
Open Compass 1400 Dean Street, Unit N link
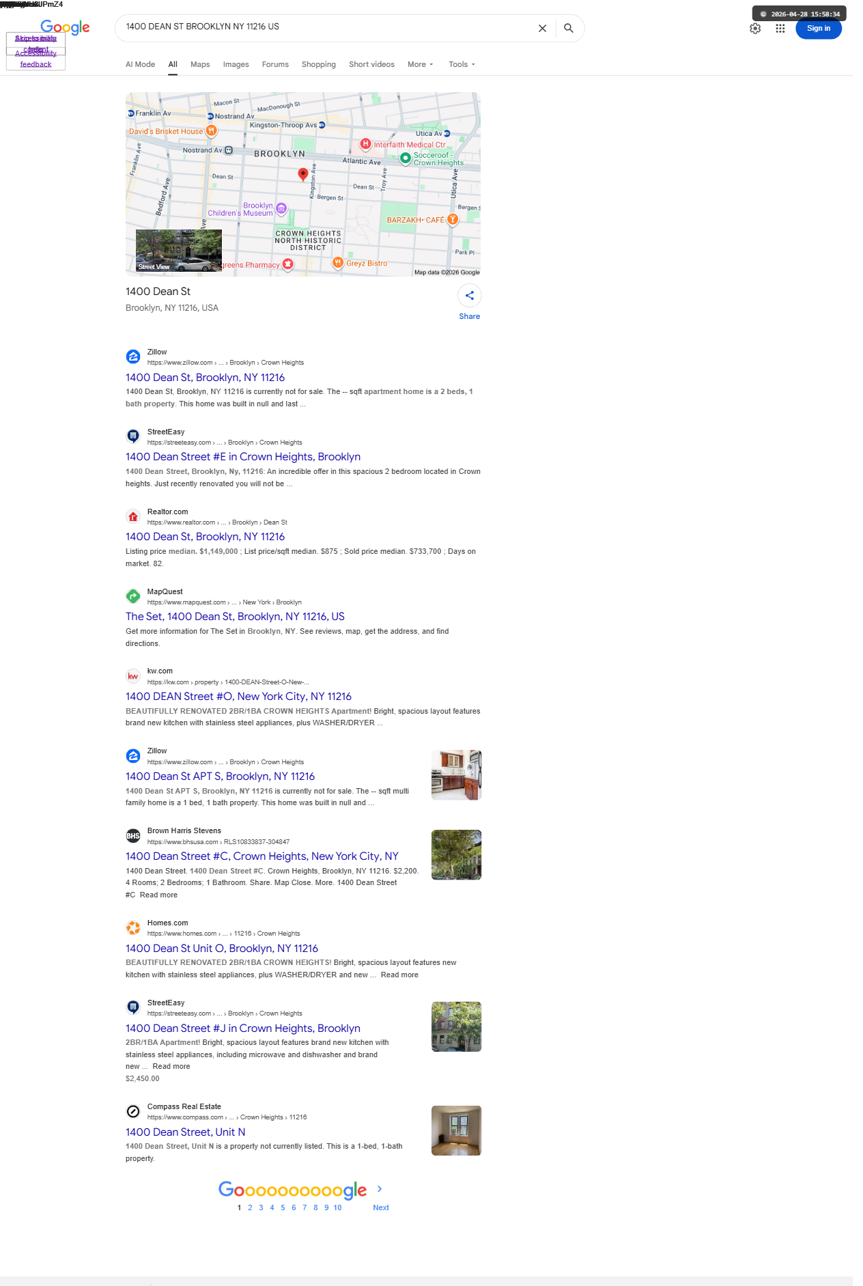185,1132
